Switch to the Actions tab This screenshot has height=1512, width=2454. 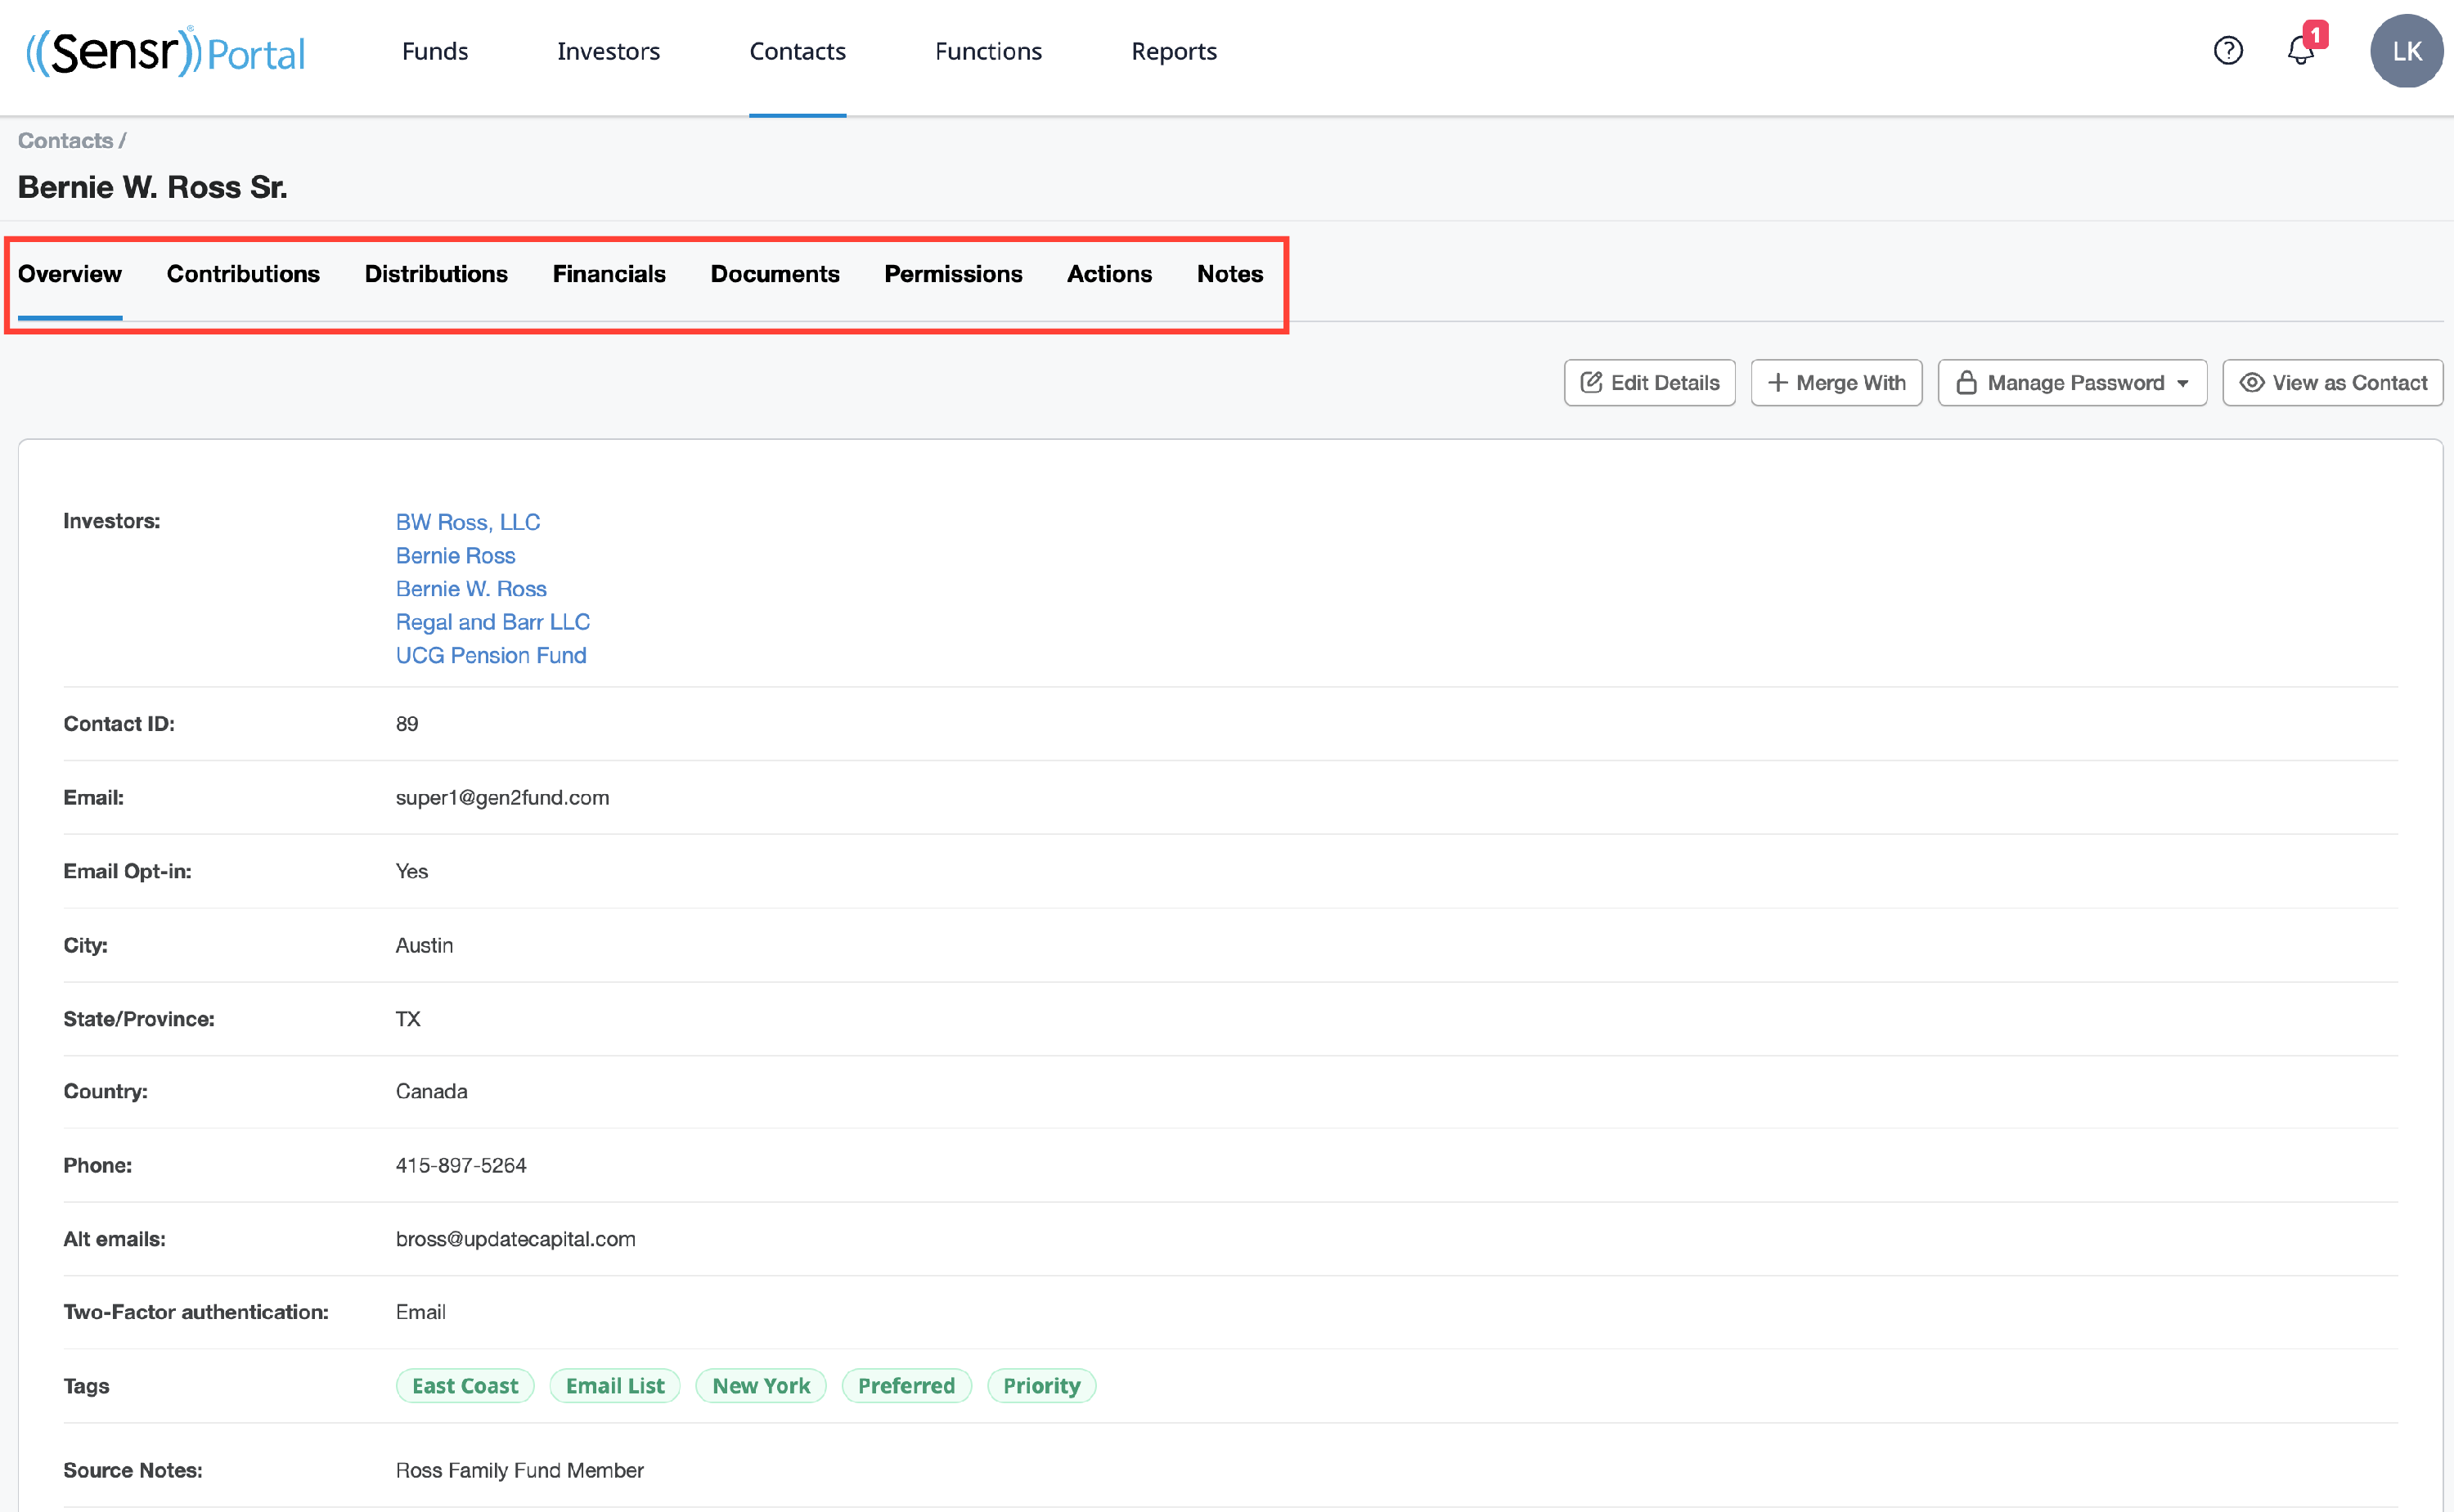pos(1109,274)
